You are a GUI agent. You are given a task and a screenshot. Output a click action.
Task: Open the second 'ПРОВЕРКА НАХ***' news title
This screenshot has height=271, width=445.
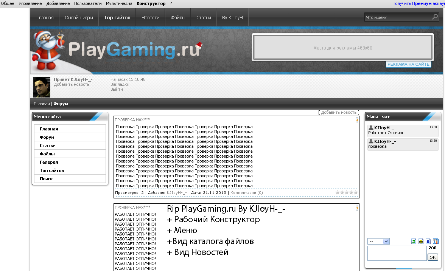[x=132, y=208]
